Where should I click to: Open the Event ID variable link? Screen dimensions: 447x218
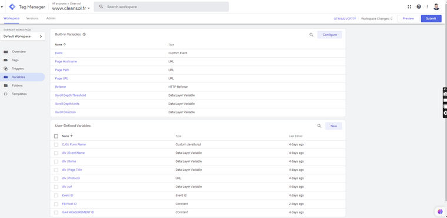[x=68, y=195]
